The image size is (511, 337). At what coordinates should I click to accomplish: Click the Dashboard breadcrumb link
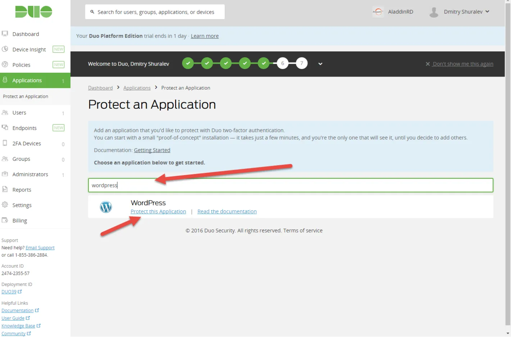(100, 88)
